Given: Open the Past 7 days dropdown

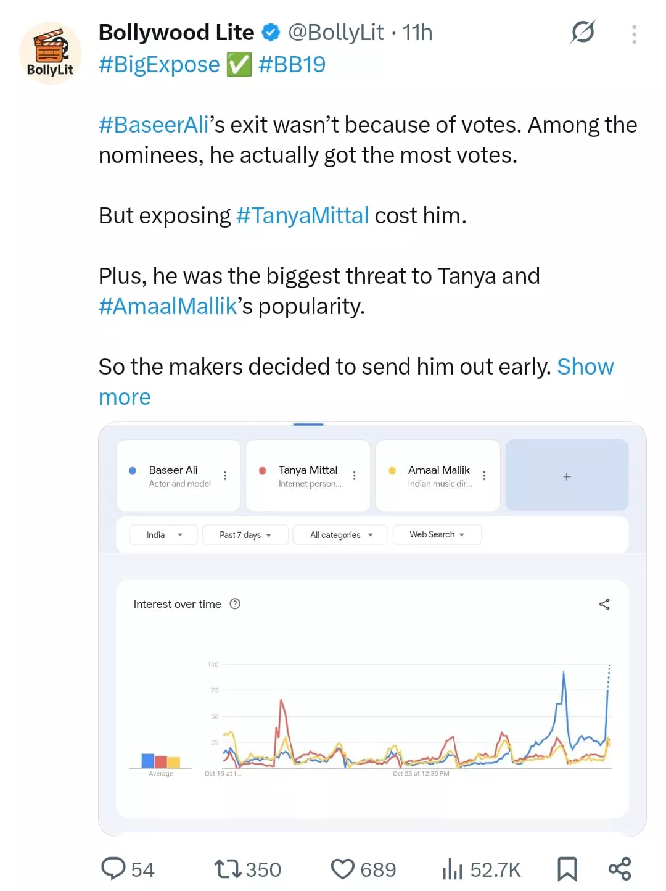Looking at the screenshot, I should pos(245,535).
